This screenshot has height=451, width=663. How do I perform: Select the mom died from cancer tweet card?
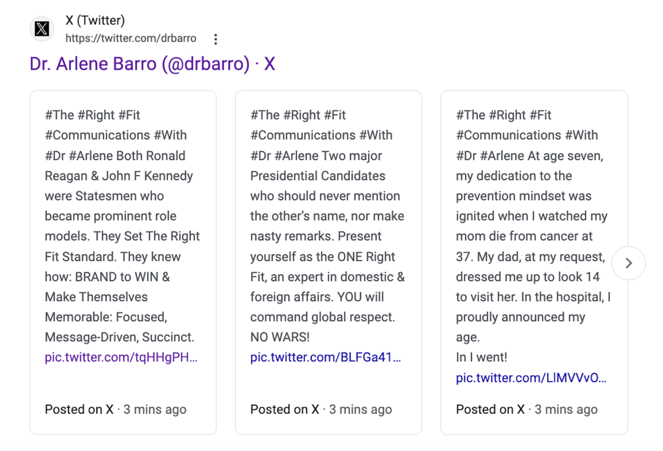coord(534,263)
